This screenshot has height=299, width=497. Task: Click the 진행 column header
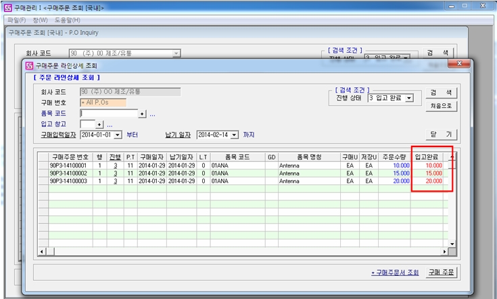point(115,157)
